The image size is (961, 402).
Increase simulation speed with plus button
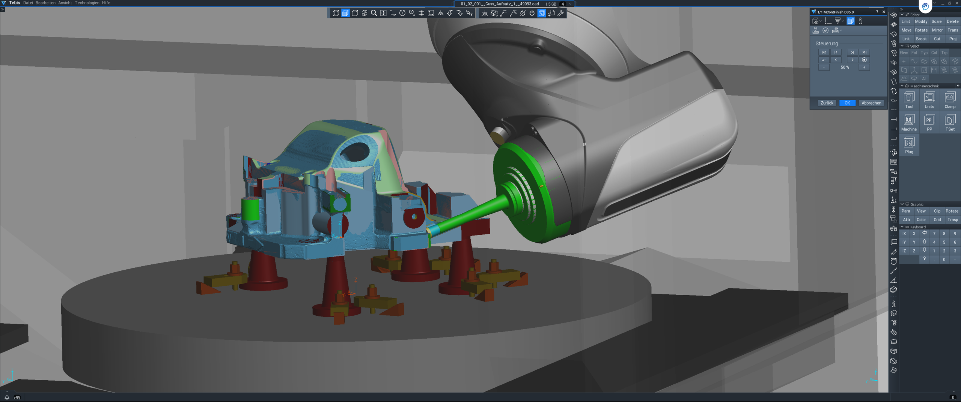pyautogui.click(x=864, y=67)
